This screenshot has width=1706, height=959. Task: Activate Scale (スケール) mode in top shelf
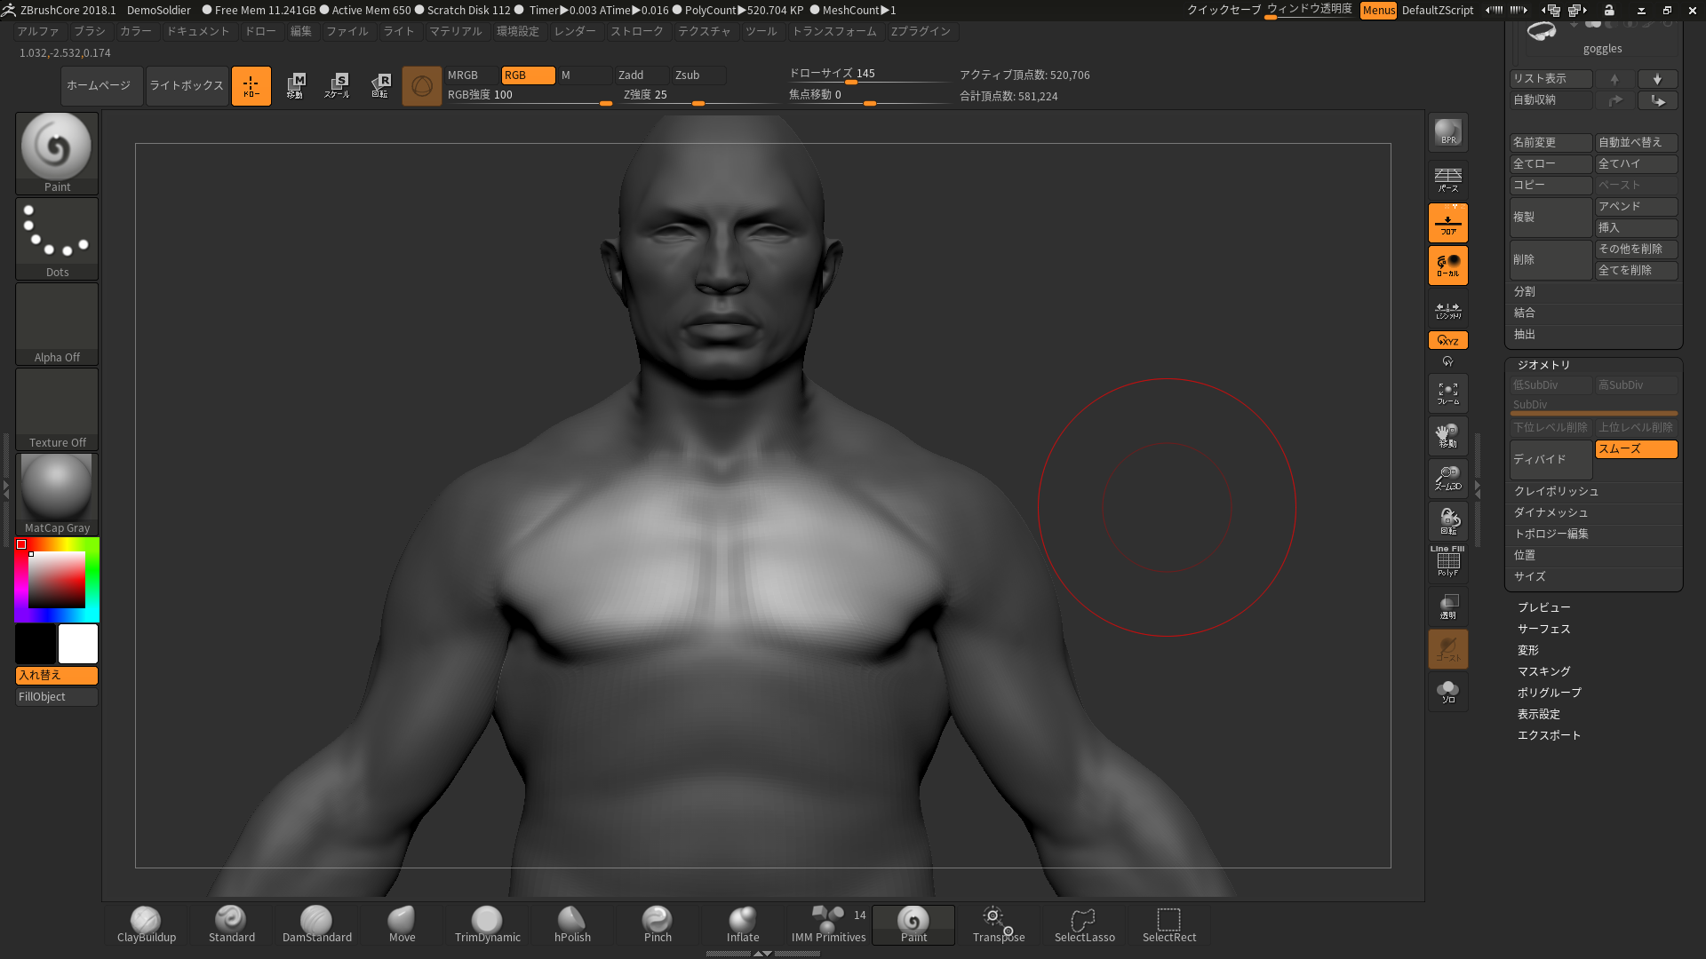pyautogui.click(x=337, y=86)
